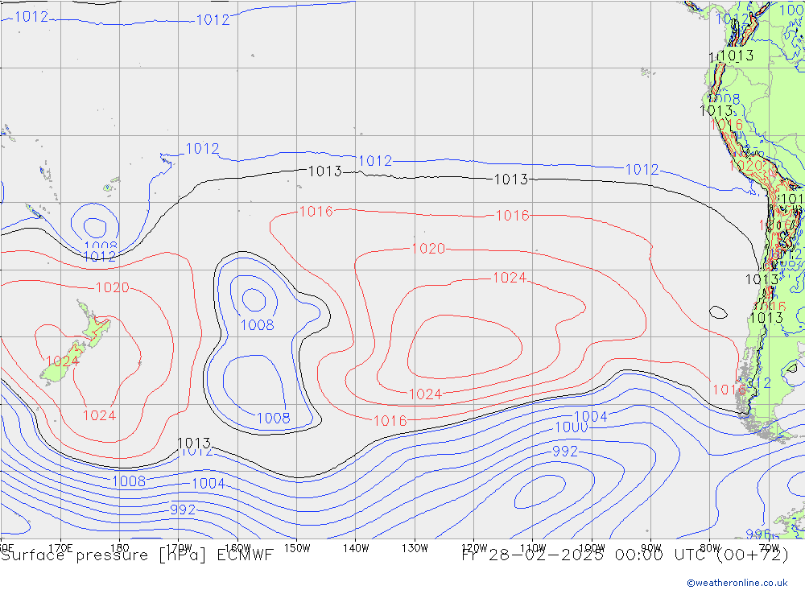Click the 992 label just below the 1000 label
This screenshot has height=590, width=805.
point(565,452)
